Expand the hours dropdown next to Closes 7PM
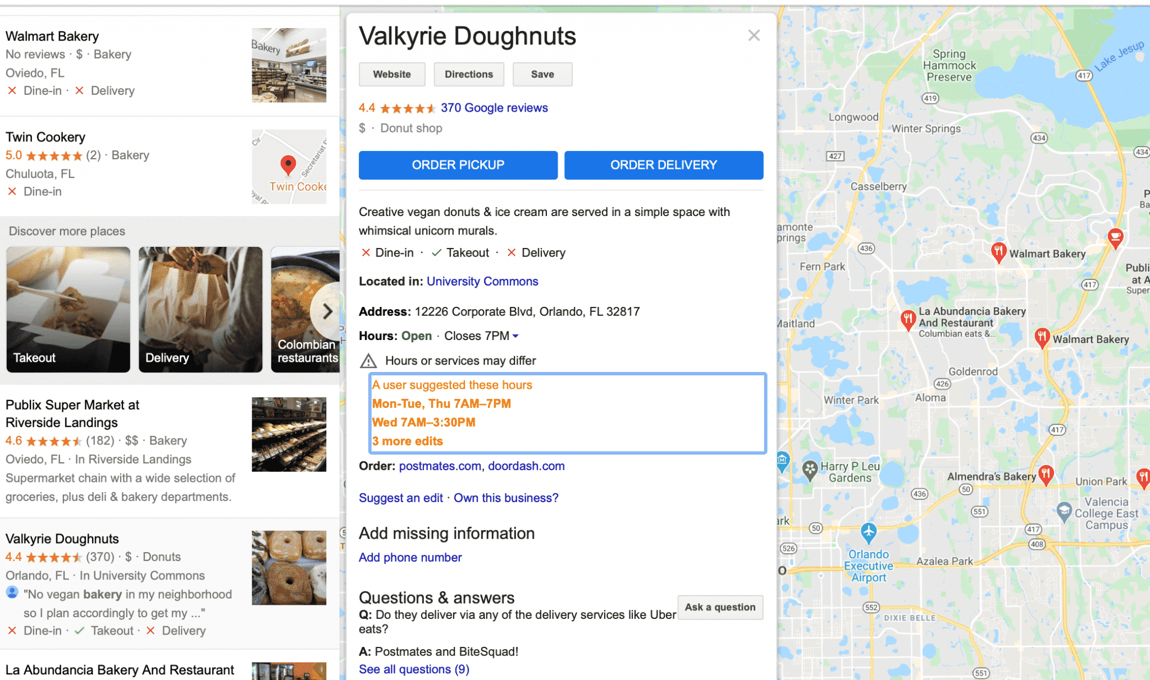 click(515, 336)
